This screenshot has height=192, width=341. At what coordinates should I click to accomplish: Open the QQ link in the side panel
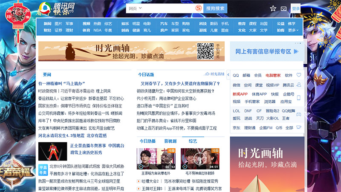[236, 76]
